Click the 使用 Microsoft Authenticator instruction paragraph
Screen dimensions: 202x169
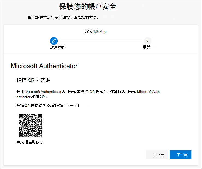pyautogui.click(x=88, y=94)
